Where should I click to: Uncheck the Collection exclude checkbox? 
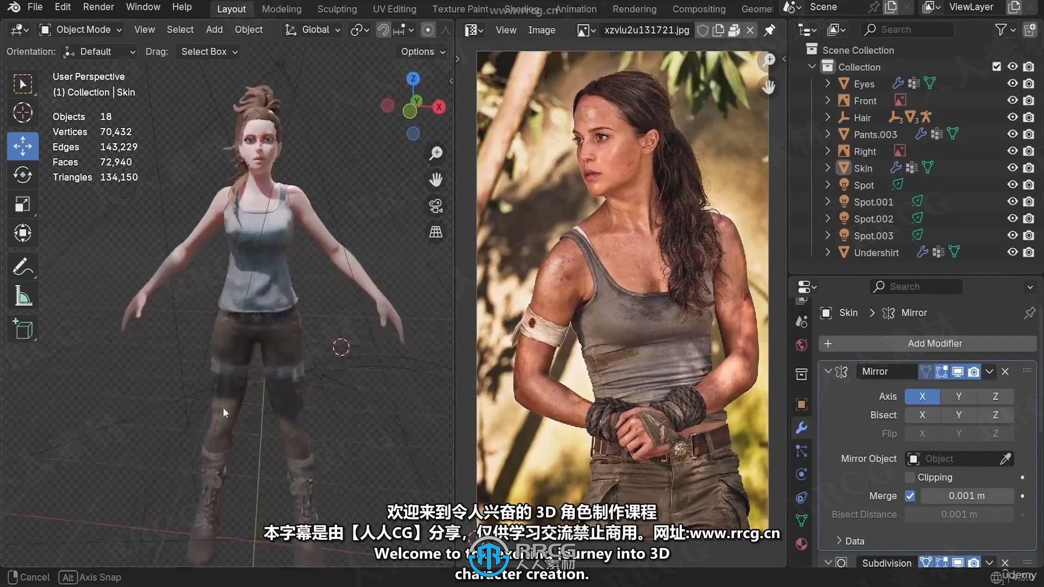(997, 67)
